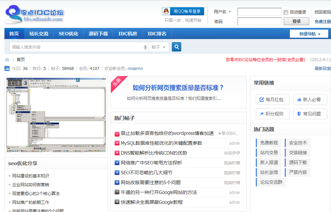Open the 帖子 search scope dropdown

[159, 47]
